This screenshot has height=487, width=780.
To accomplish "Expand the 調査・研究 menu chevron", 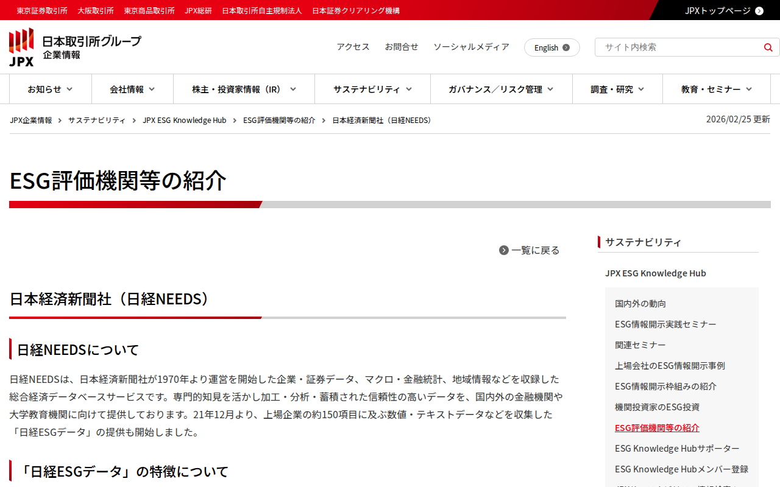I will click(641, 89).
